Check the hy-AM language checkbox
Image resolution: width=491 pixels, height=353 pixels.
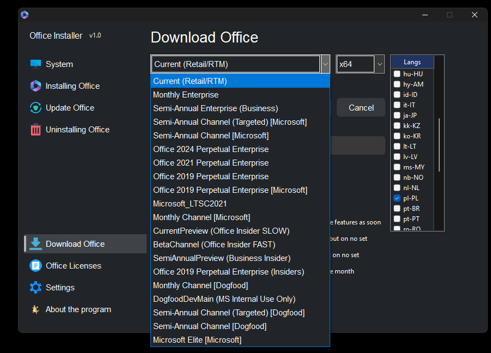(x=397, y=84)
